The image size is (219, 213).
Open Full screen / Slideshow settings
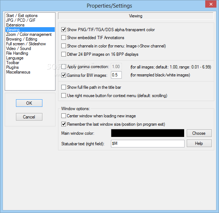[30, 44]
